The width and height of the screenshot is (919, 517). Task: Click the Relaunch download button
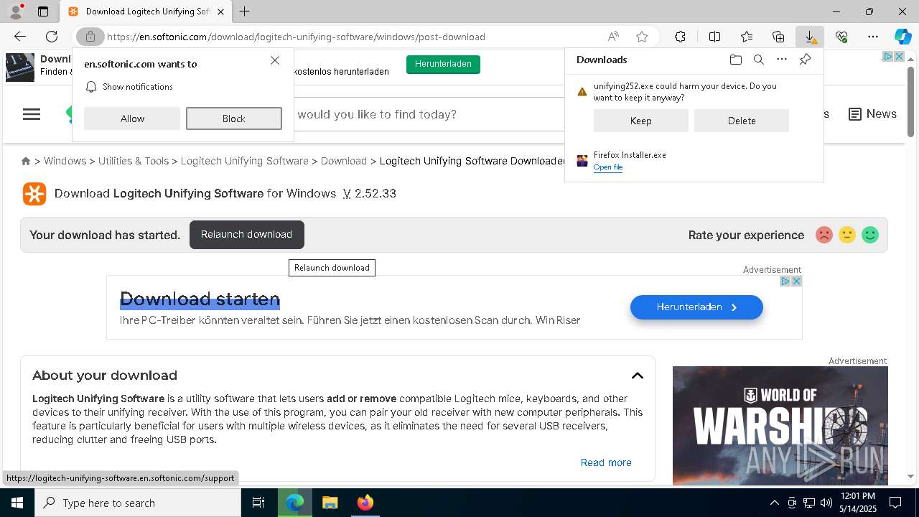[x=246, y=235]
